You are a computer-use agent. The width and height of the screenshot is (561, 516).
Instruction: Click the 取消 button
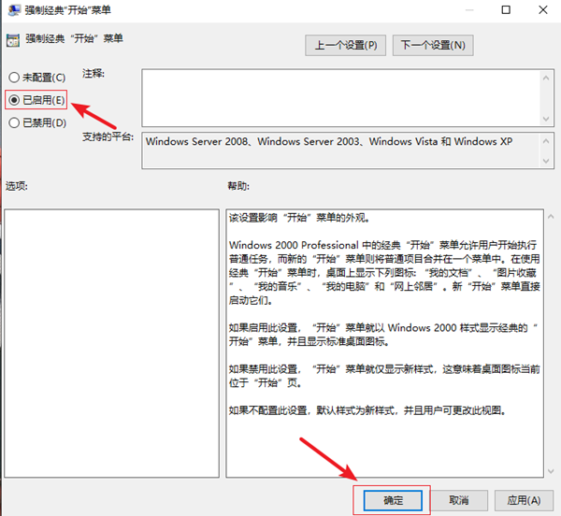459,500
